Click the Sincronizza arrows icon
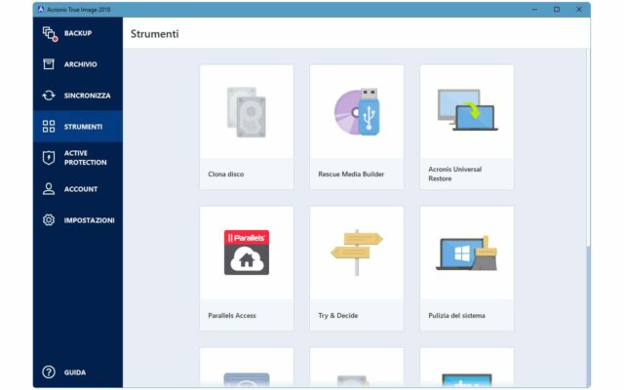This screenshot has width=624, height=390. (x=49, y=96)
